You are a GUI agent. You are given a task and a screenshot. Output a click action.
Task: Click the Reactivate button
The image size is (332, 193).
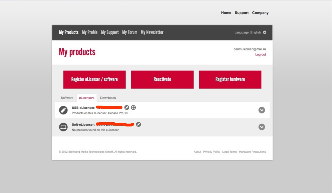162,80
